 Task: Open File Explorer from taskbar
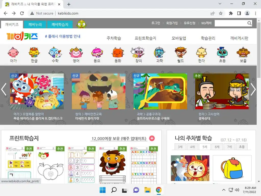pos(148,190)
